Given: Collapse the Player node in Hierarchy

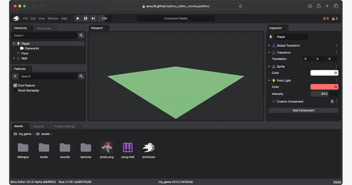Looking at the screenshot, I should [x=14, y=43].
